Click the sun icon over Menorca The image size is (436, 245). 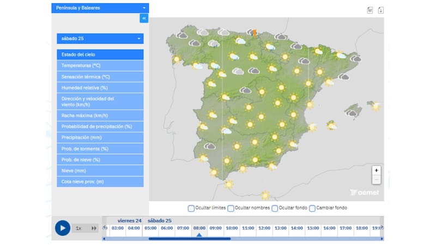point(376,106)
